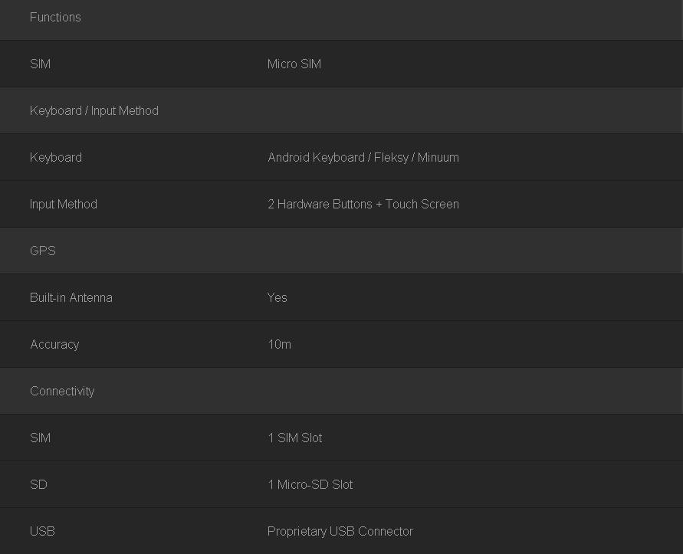Click the 2 Hardware Buttons + Touch Screen text
Screen dimensions: 683x554
coord(363,204)
